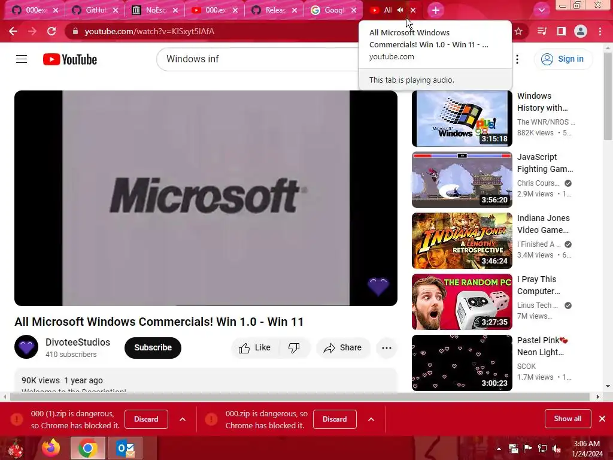The width and height of the screenshot is (613, 460).
Task: Switch to the first 000.exe tab
Action: click(35, 10)
